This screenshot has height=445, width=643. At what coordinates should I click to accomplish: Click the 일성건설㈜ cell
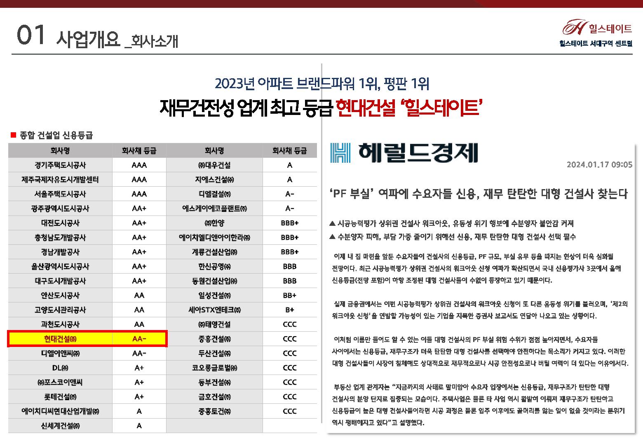214,295
